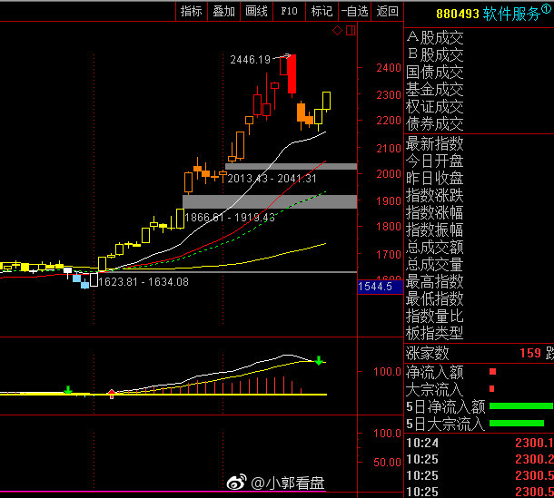Viewport: 554px width, 498px height.
Task: Open F10 company information
Action: point(289,11)
